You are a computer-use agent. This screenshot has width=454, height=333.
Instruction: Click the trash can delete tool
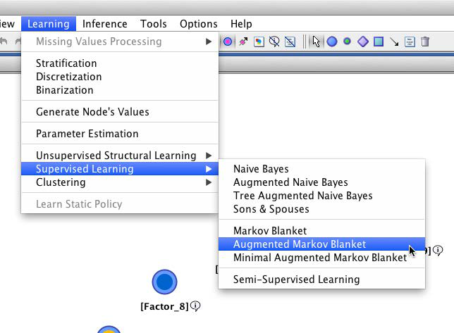tap(425, 42)
